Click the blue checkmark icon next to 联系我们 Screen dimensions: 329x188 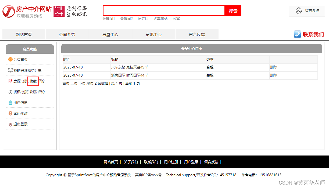click(x=297, y=34)
